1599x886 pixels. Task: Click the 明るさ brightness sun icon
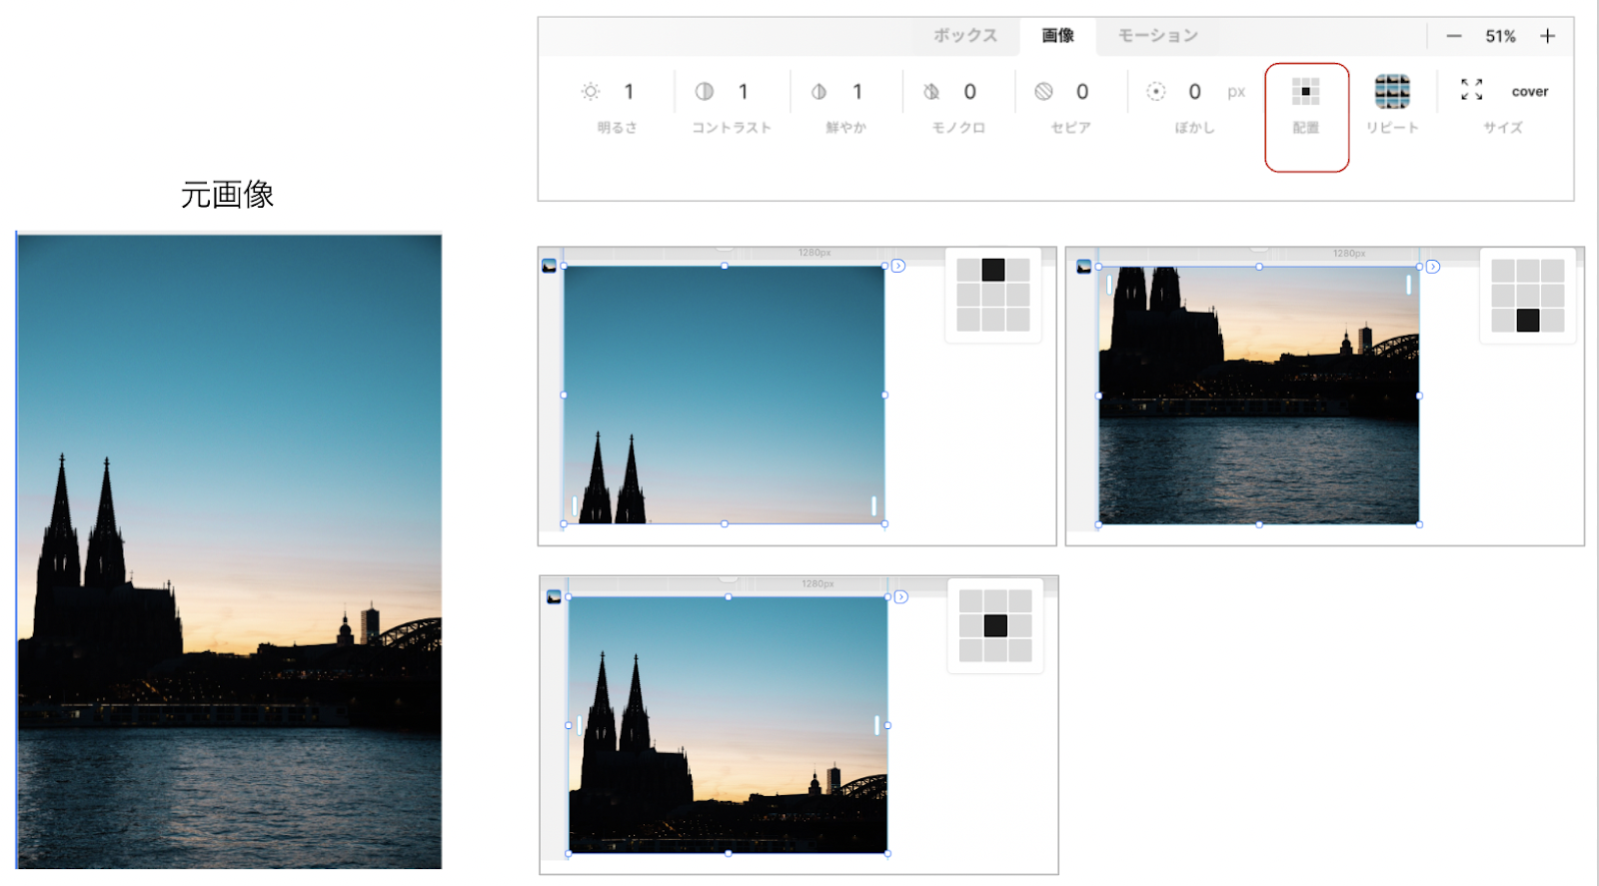(x=591, y=92)
